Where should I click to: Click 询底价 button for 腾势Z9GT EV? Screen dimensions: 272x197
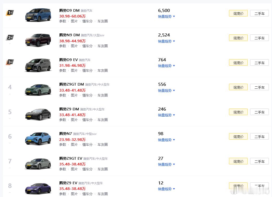238,162
